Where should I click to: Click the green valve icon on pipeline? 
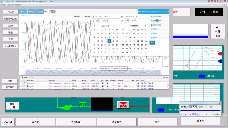click(x=83, y=105)
